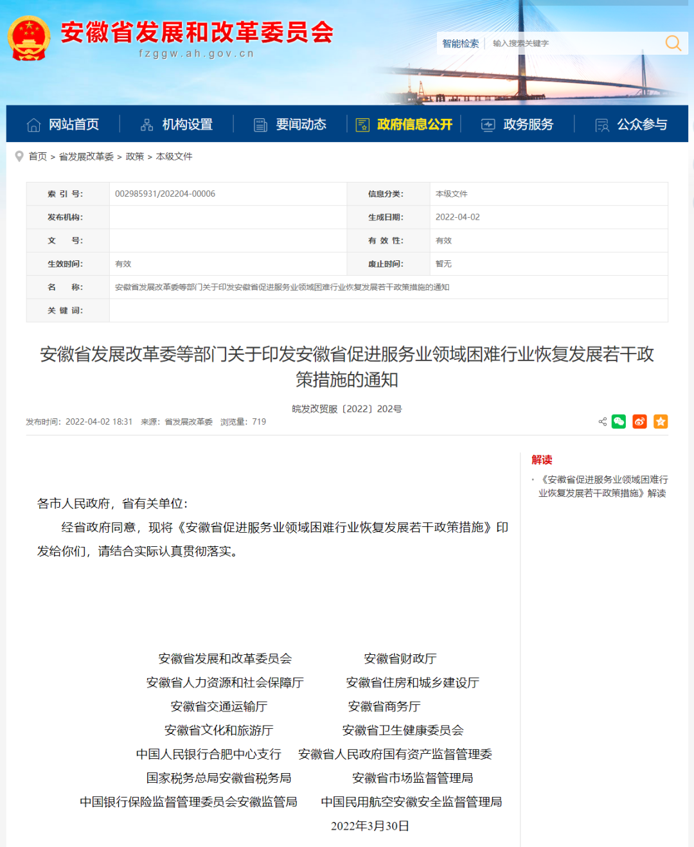The width and height of the screenshot is (694, 847).
Task: Select the 政府信息公开 navigation tab
Action: tap(413, 124)
